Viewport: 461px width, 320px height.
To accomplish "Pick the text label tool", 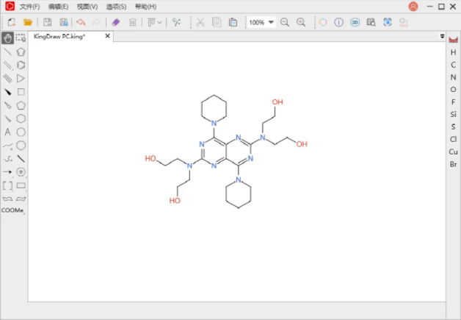I will point(7,132).
